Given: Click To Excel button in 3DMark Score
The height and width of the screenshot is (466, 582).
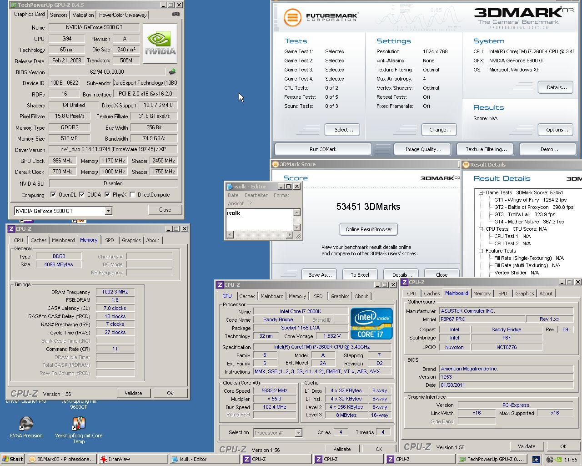Looking at the screenshot, I should [x=360, y=275].
